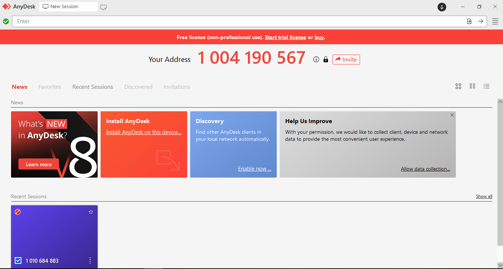Screen dimensions: 503x269
Task: Toggle checkbox for session 1 010 684 883
Action: pos(18,261)
